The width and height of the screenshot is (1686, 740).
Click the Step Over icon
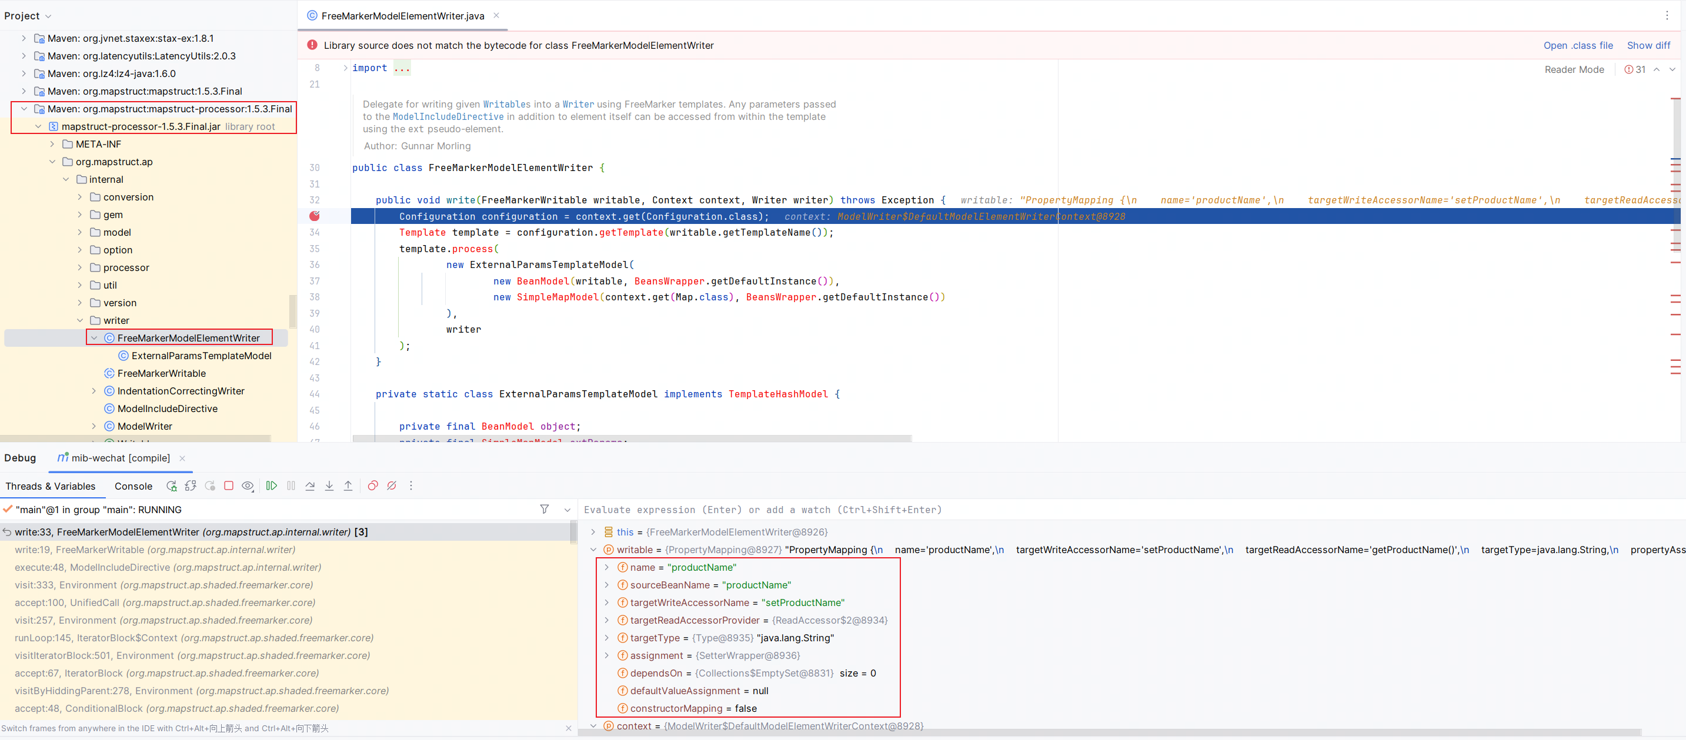tap(311, 485)
